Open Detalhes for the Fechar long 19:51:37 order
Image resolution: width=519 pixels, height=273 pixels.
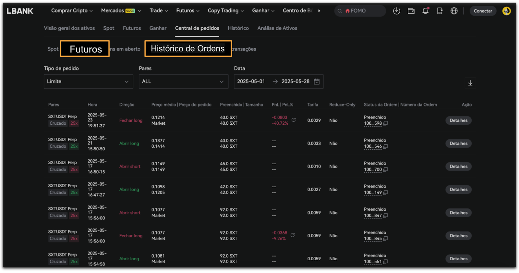[458, 120]
